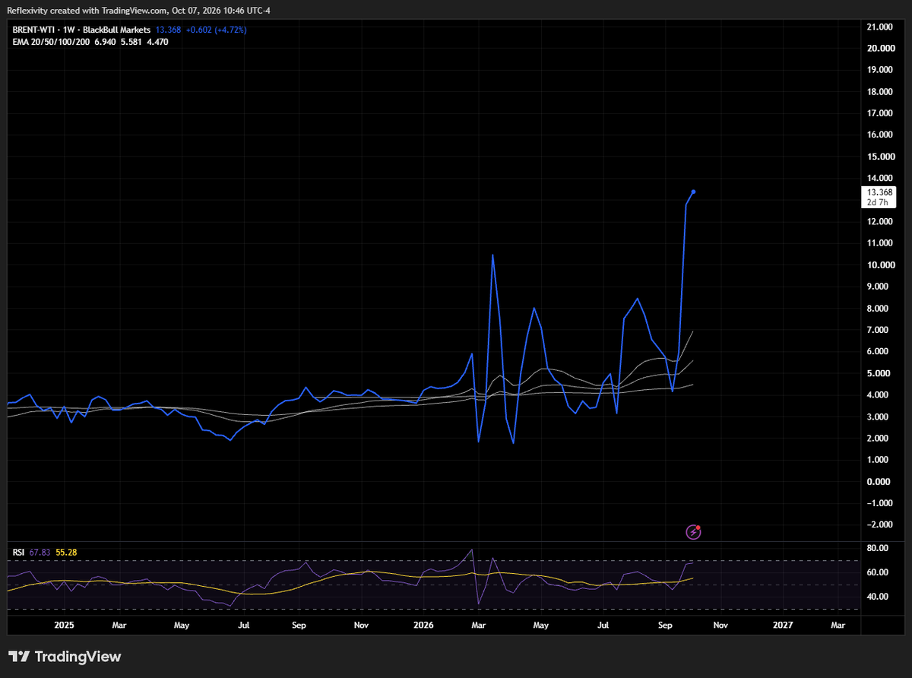Click the EMA value 4.470
The height and width of the screenshot is (678, 912).
coord(157,42)
